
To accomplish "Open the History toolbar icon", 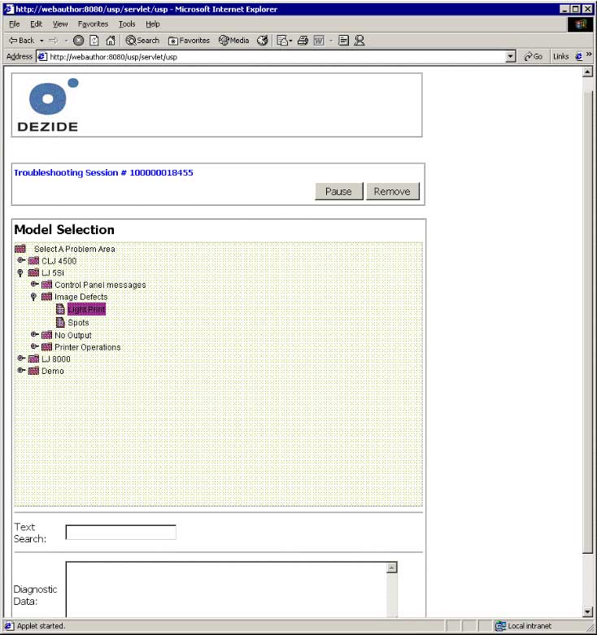I will (x=263, y=41).
